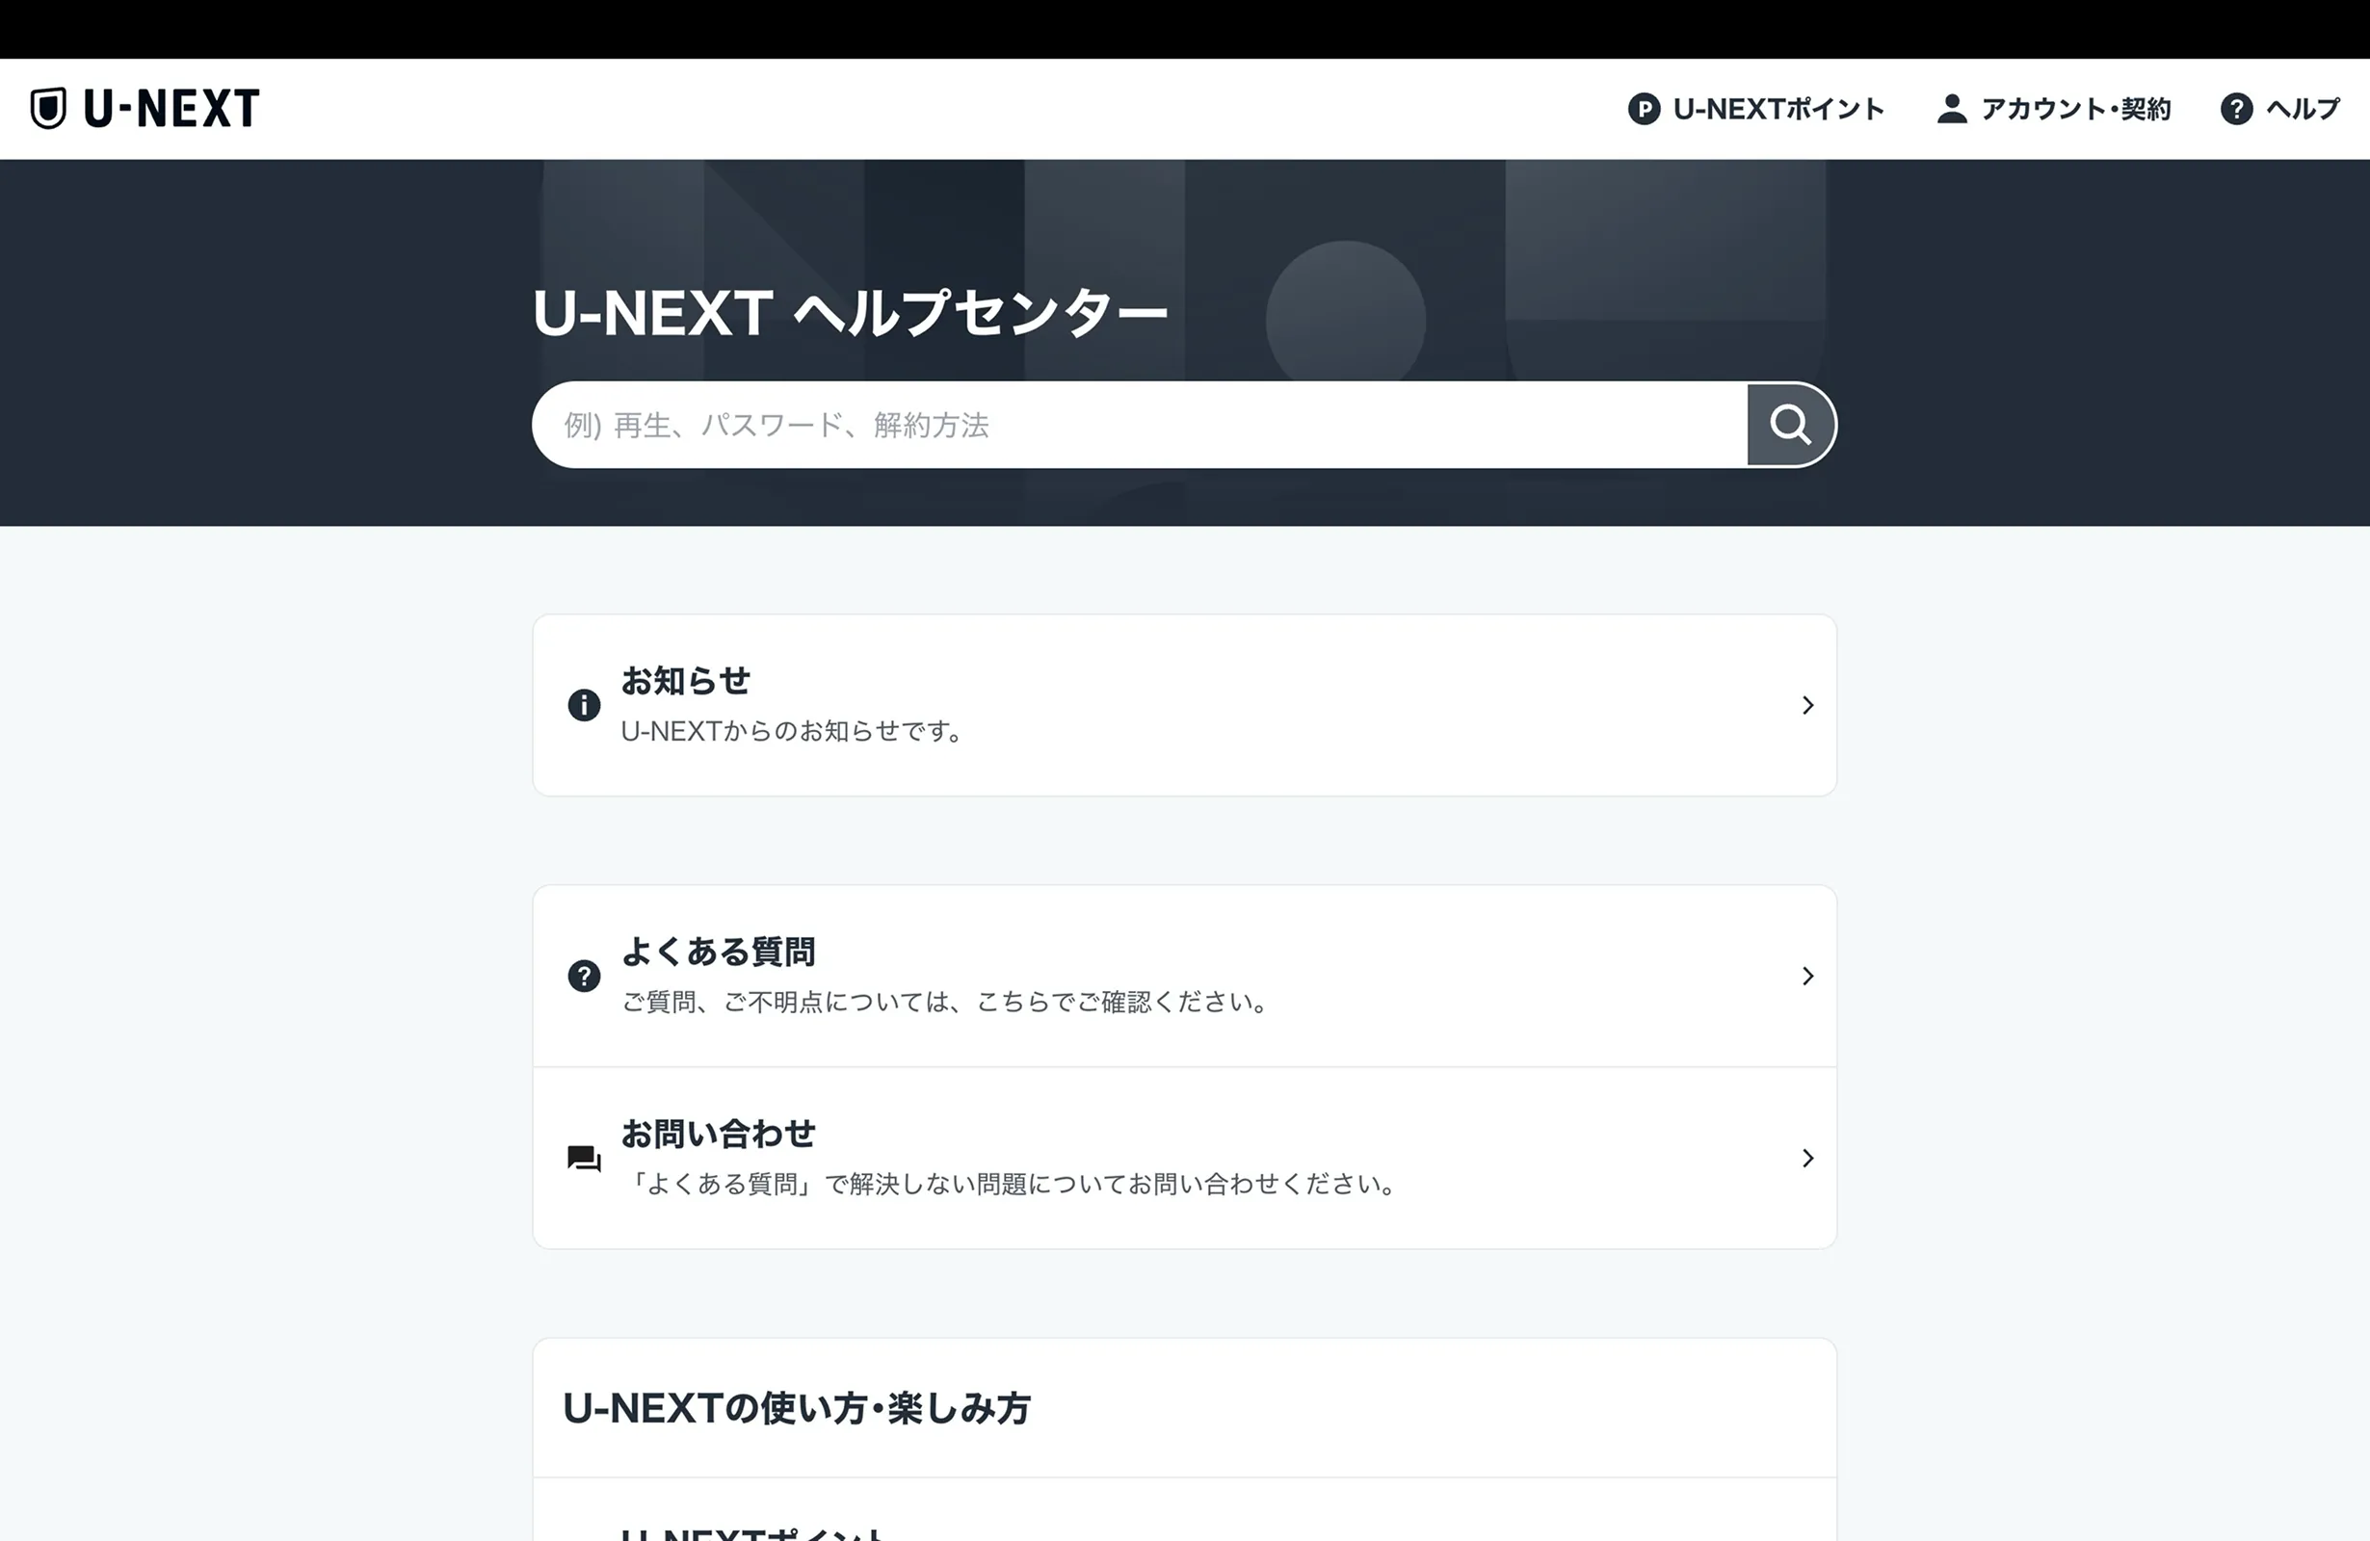Expand お問い合わせ row chevron arrow
2370x1541 pixels.
click(x=1807, y=1158)
